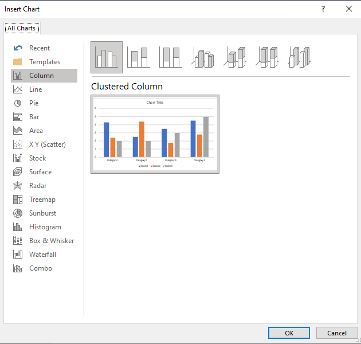
Task: Select 3-D Clustered Column subtype icon
Action: tap(203, 57)
